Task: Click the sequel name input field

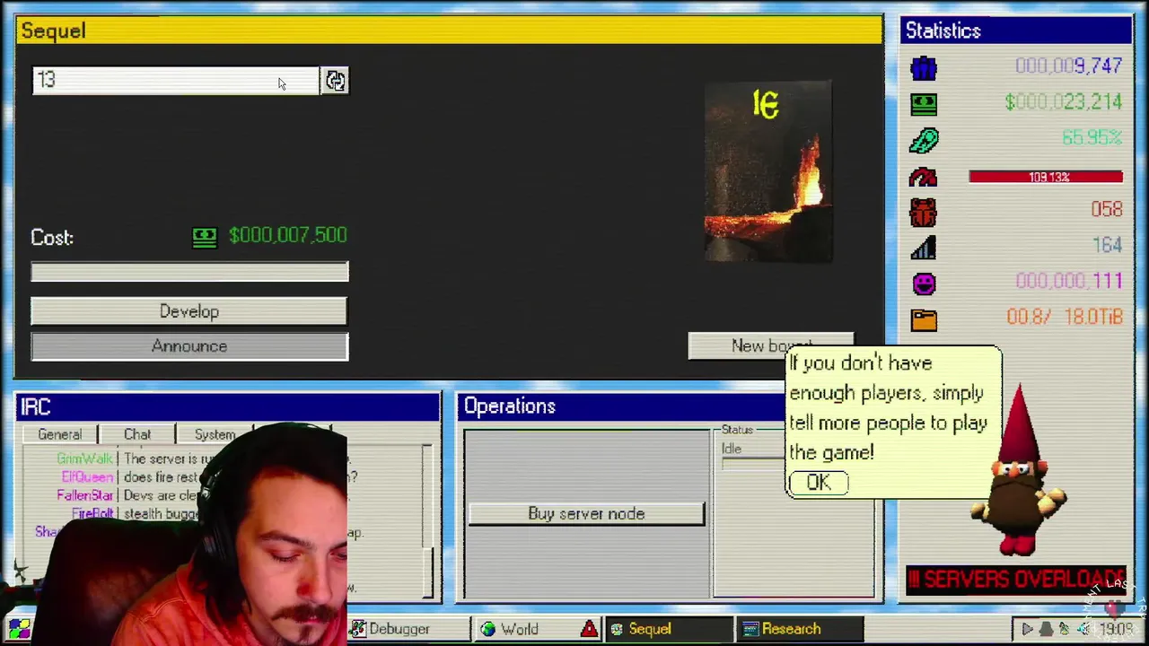Action: click(x=175, y=81)
